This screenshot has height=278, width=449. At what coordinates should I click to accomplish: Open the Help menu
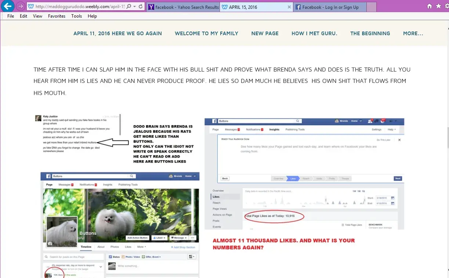[92, 16]
